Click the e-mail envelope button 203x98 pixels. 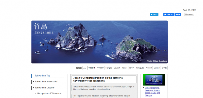coord(189,15)
